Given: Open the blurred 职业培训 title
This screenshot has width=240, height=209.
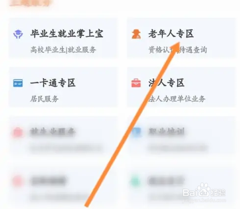Looking at the screenshot, I should pyautogui.click(x=167, y=132).
